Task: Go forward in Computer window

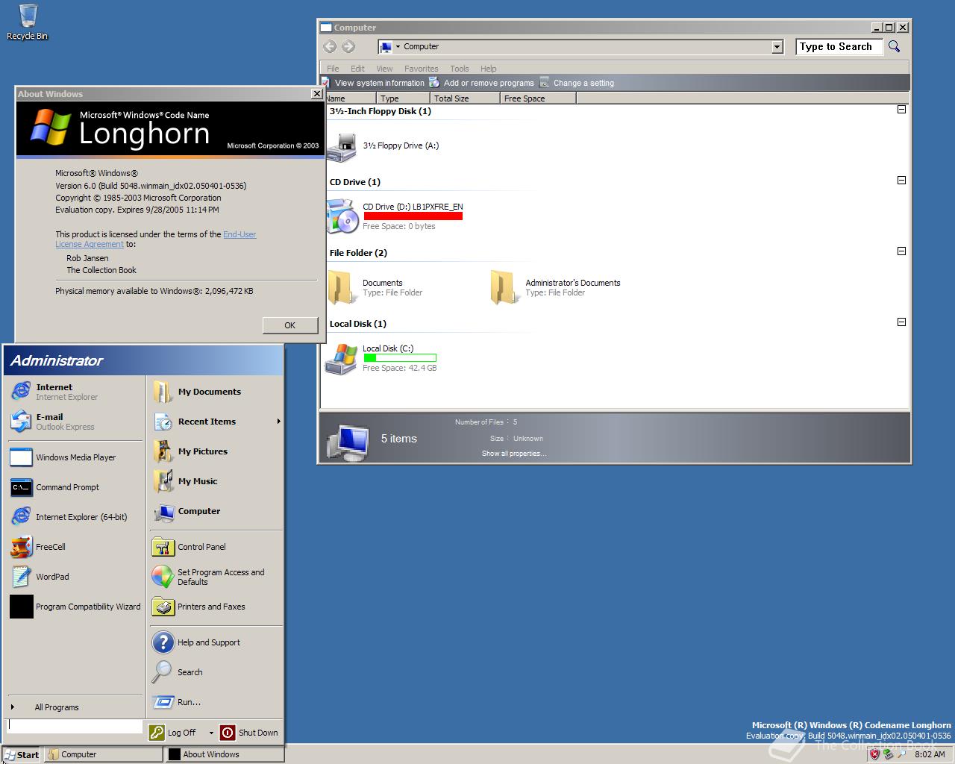Action: pyautogui.click(x=348, y=46)
